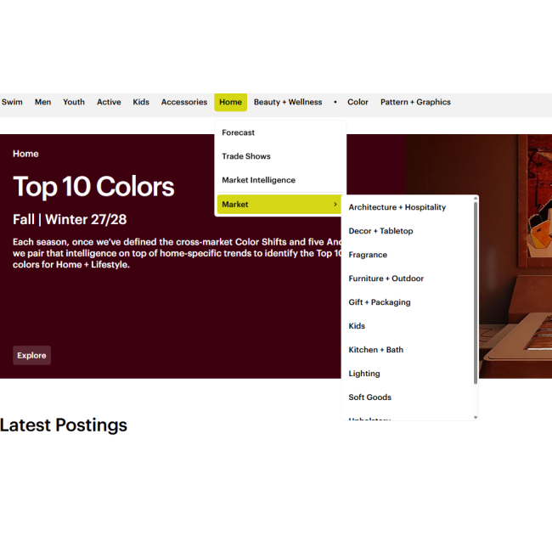Click the scroll-up arrow in submenu

[476, 199]
